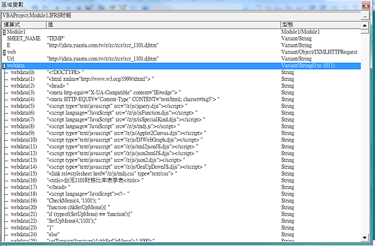Click the "SetUpMenu(4,'1101');" value
The width and height of the screenshot is (375, 246).
72,221
